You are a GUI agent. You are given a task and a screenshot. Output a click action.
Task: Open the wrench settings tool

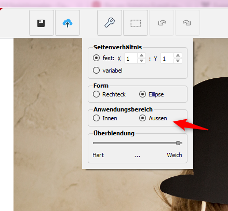110,23
